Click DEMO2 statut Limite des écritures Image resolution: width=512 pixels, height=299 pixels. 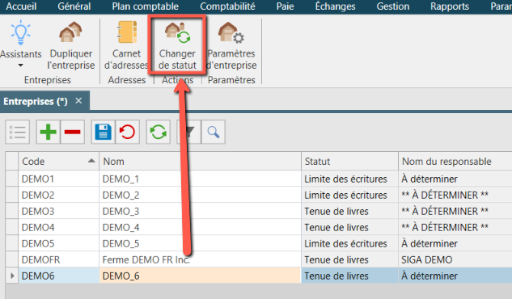(349, 195)
